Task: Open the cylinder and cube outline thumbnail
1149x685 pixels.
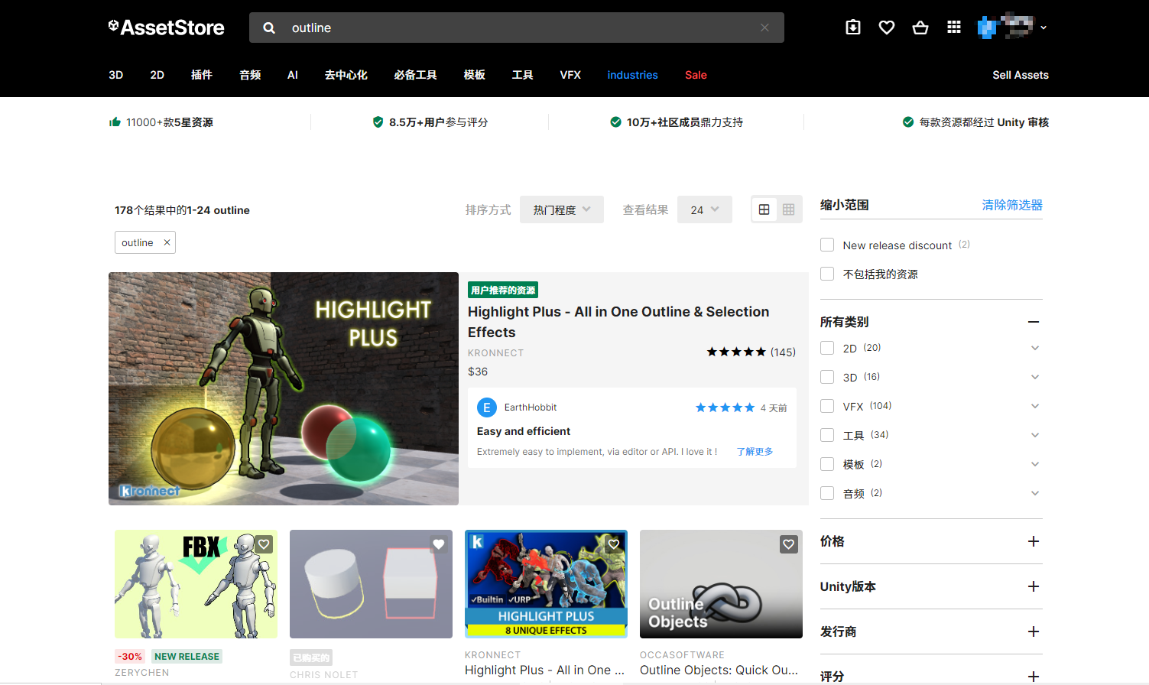Action: (x=371, y=584)
